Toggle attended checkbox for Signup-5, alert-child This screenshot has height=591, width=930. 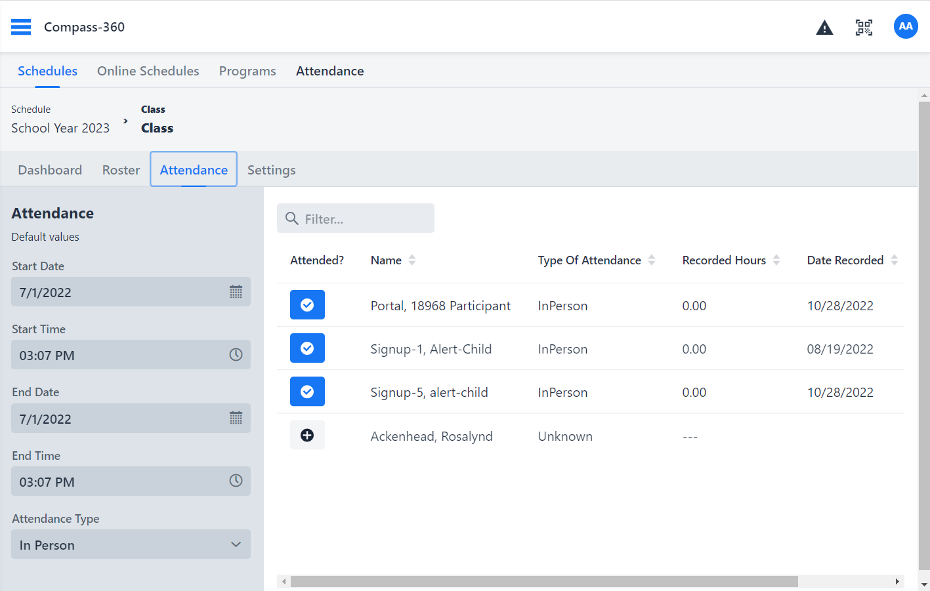[x=307, y=392]
